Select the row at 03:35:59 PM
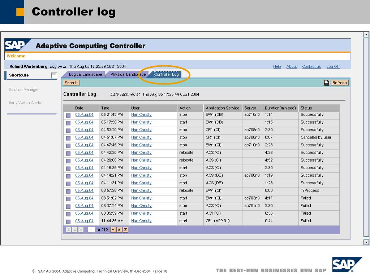The height and width of the screenshot is (277, 370). pyautogui.click(x=68, y=214)
